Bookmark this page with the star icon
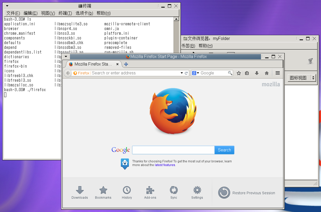The height and width of the screenshot is (212, 321). point(239,73)
